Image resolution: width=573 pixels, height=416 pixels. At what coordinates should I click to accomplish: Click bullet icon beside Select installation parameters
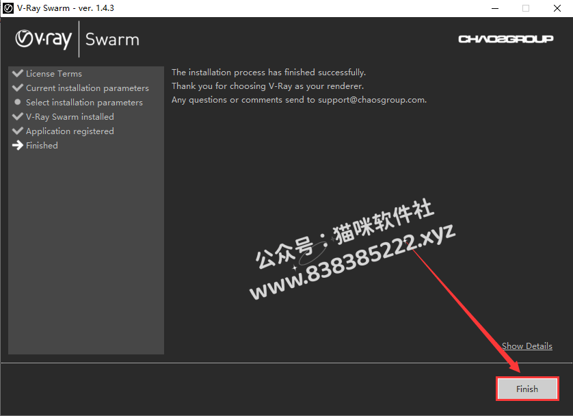point(18,102)
